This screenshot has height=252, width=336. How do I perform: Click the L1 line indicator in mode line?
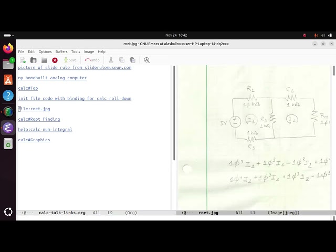tap(253, 213)
